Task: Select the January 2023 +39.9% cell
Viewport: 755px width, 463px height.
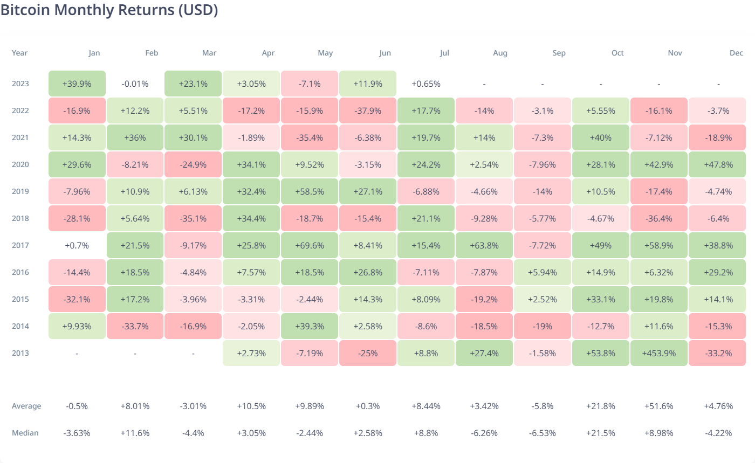Action: pyautogui.click(x=77, y=84)
